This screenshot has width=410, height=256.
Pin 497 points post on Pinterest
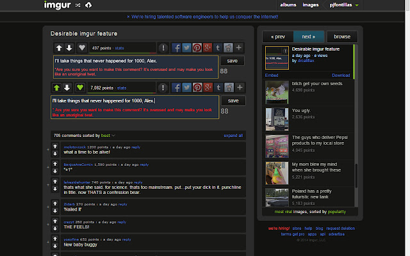point(197,48)
